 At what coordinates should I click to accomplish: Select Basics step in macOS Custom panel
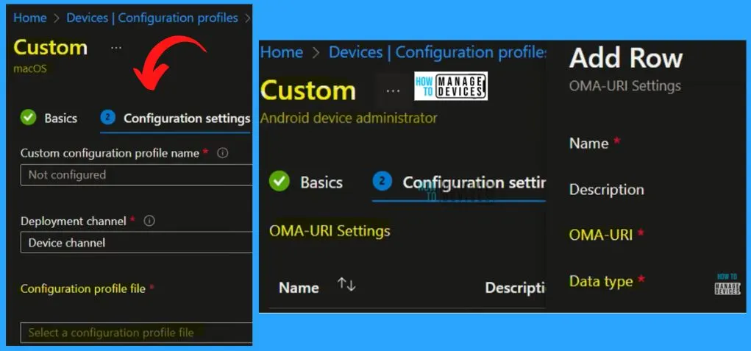coord(61,118)
